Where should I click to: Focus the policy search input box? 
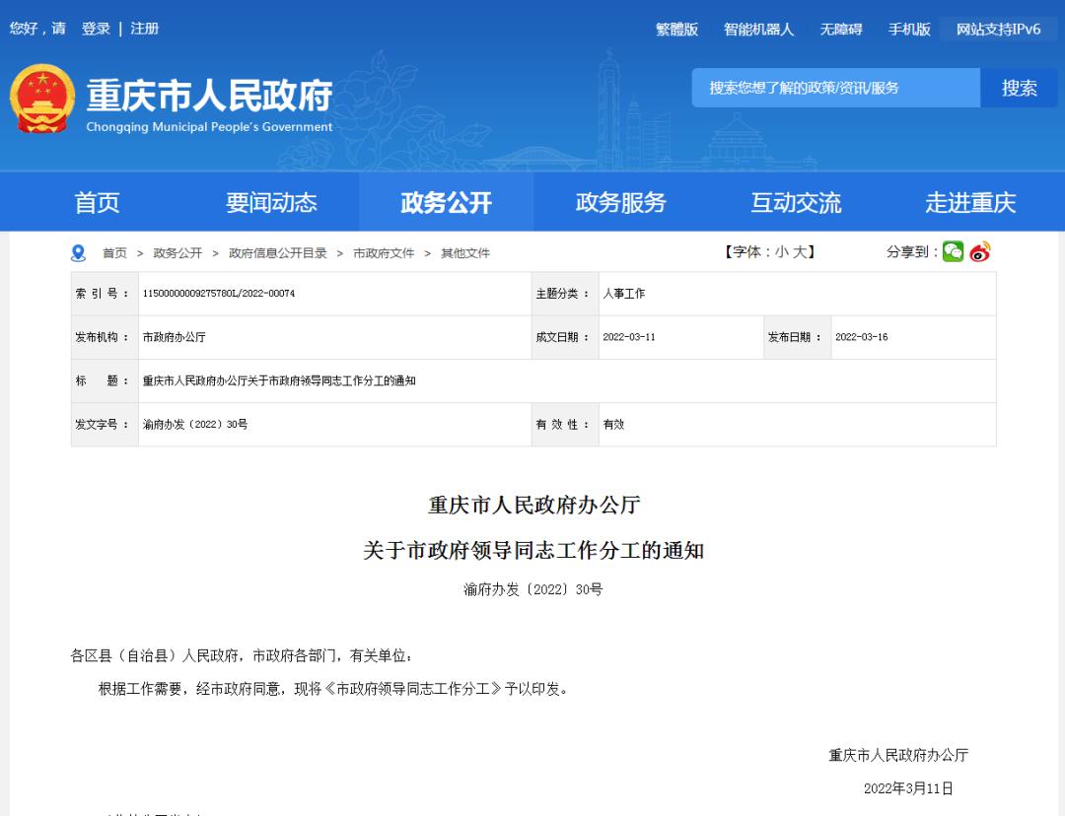coord(836,88)
